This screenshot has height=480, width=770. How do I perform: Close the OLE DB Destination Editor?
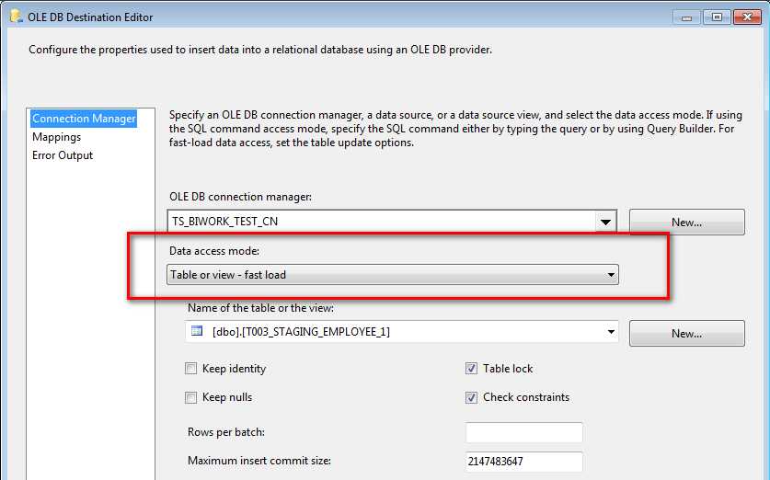747,17
